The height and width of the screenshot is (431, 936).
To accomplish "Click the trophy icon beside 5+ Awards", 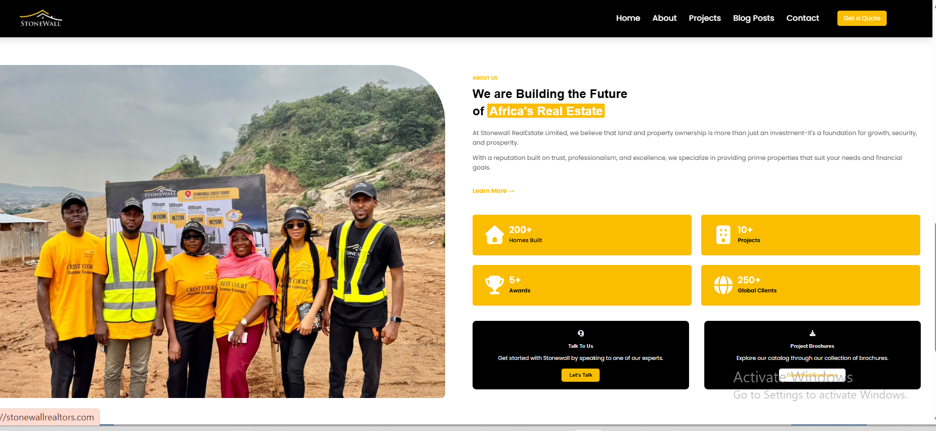I will tap(494, 285).
